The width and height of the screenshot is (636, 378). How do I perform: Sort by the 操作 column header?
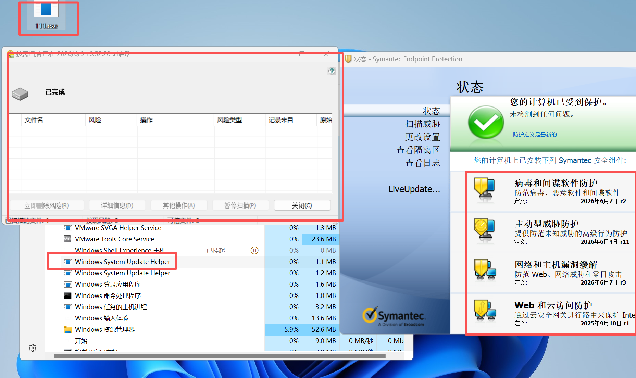point(176,120)
